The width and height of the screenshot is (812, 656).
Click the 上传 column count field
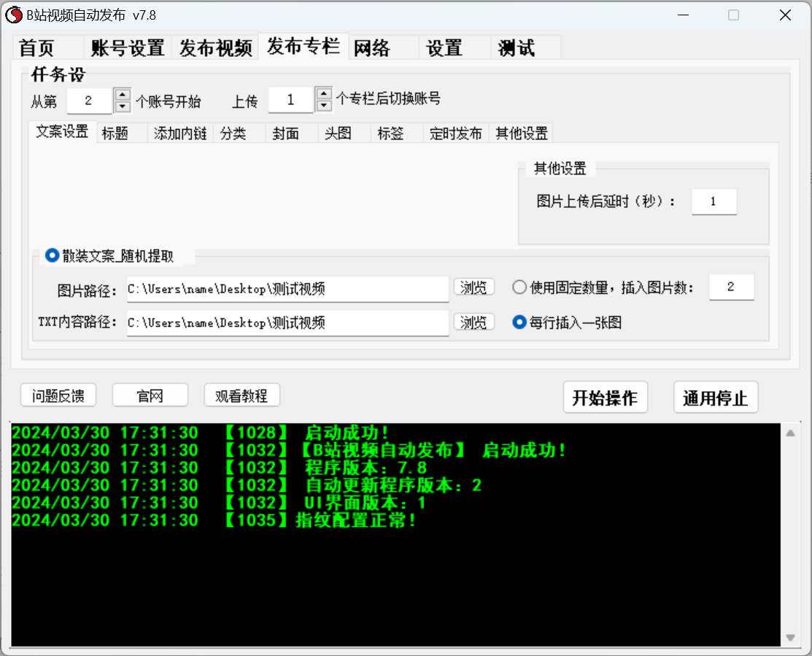coord(290,99)
